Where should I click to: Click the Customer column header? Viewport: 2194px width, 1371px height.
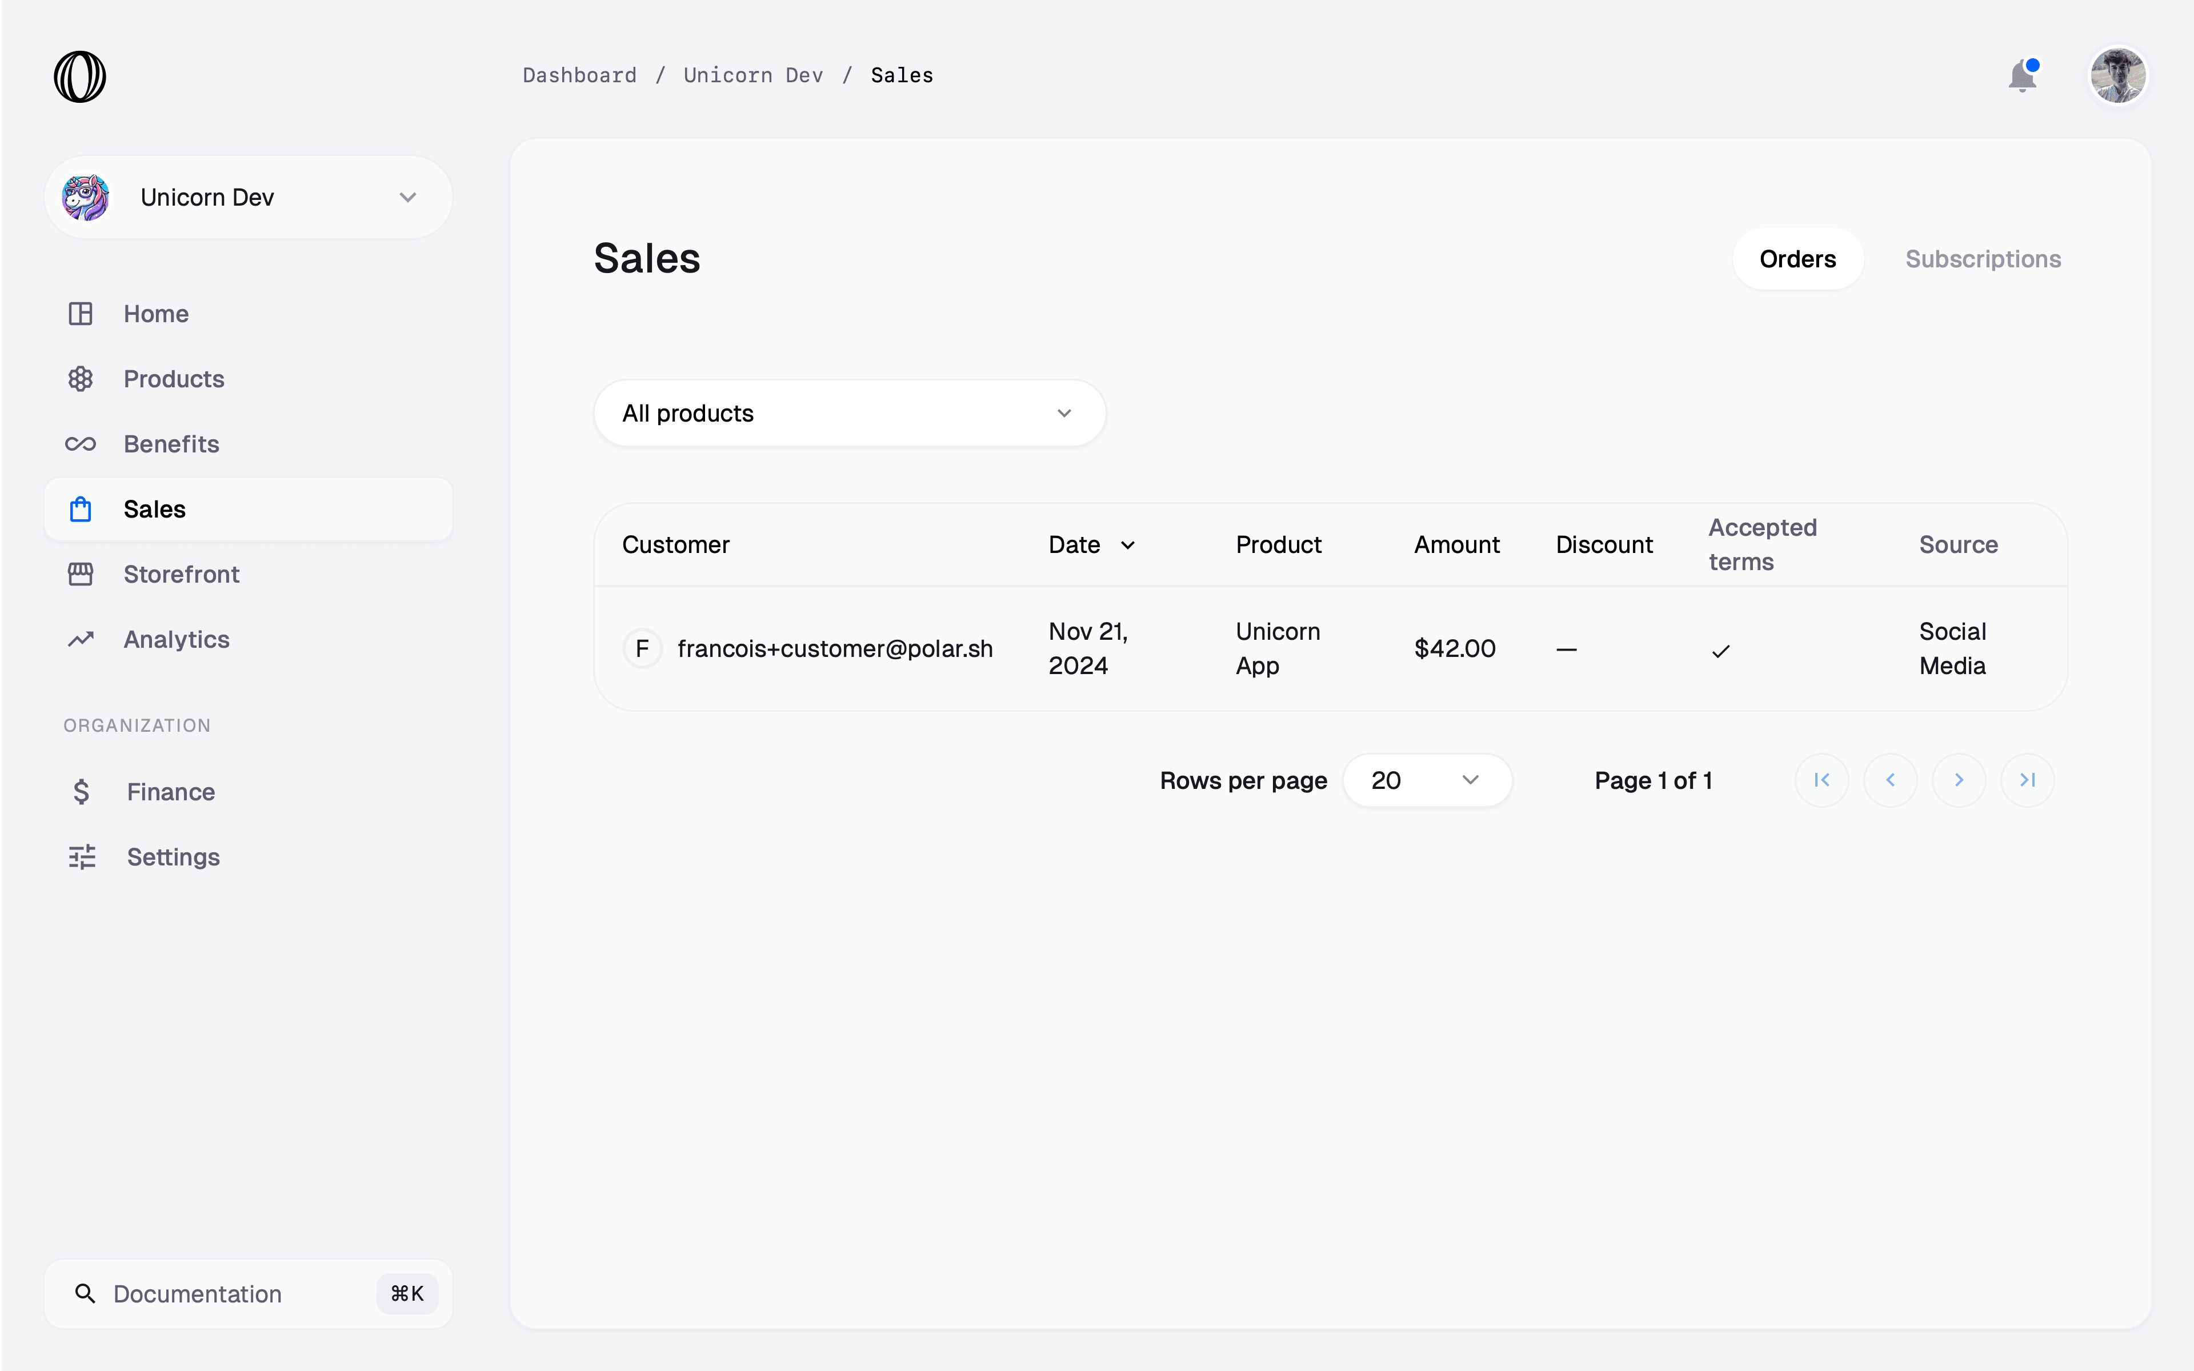tap(675, 545)
